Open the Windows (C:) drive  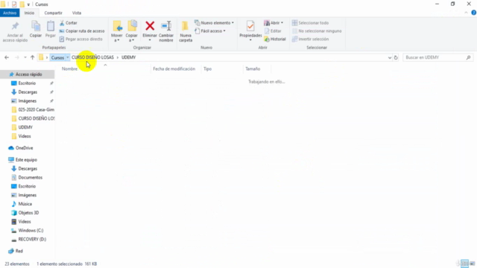coord(28,230)
